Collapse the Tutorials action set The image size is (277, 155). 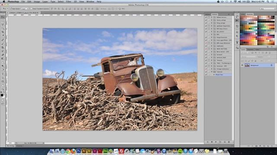[212, 72]
